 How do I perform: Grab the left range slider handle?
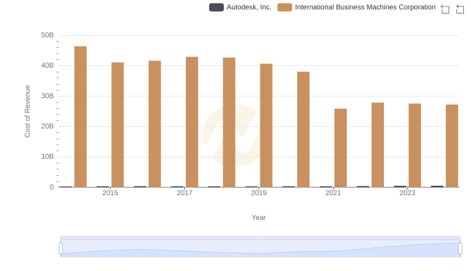(61, 249)
